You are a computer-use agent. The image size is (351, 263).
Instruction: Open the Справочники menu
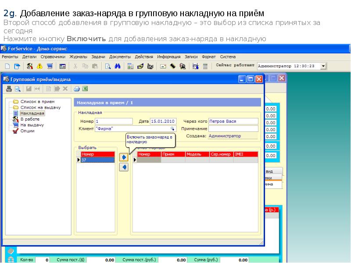(x=53, y=57)
